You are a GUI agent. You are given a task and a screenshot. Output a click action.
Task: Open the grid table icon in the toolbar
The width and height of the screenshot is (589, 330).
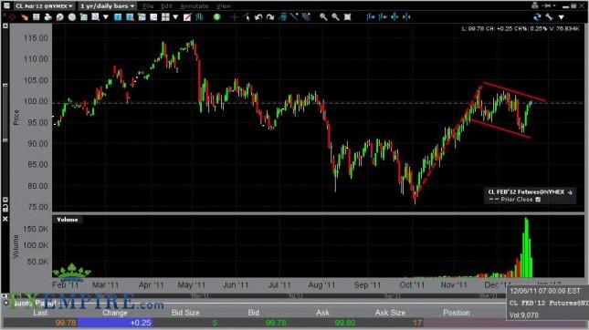[36, 17]
